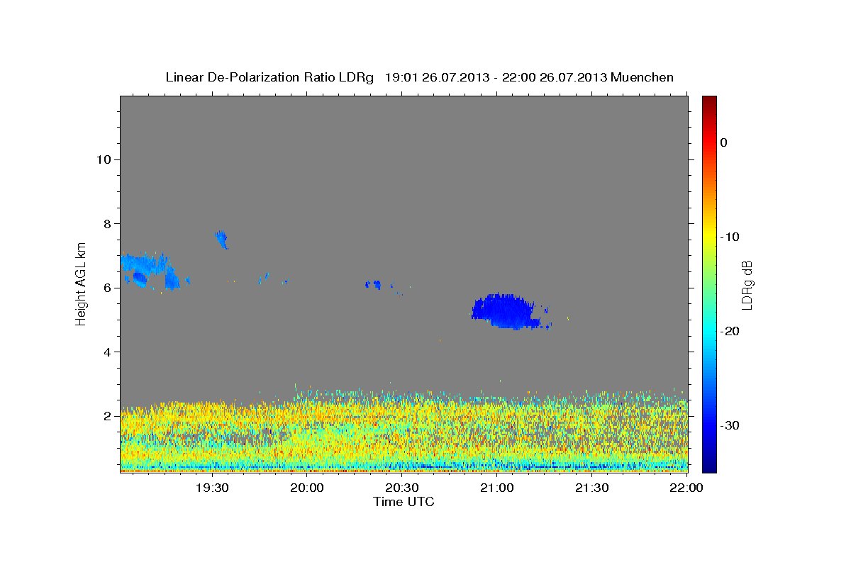Click the 'Height AGL km' axis label
851x567 pixels.
pos(82,283)
